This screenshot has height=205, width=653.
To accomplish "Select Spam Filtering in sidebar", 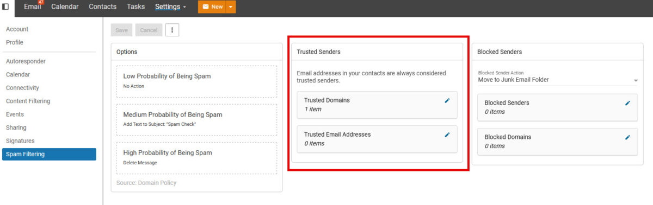I will pyautogui.click(x=49, y=154).
